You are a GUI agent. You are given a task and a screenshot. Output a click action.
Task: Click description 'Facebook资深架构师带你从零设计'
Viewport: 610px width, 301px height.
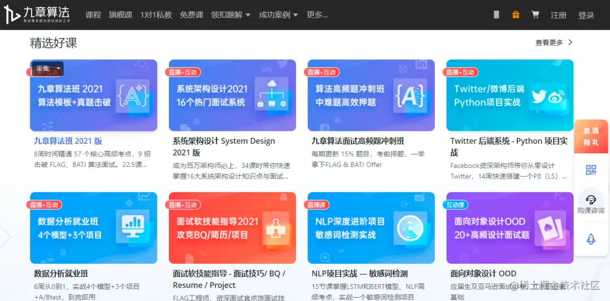508,171
